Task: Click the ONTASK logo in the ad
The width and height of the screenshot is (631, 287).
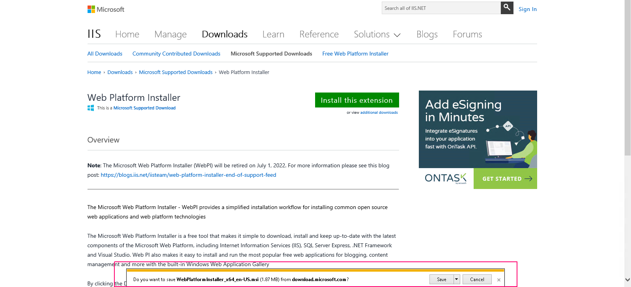Action: [x=446, y=178]
